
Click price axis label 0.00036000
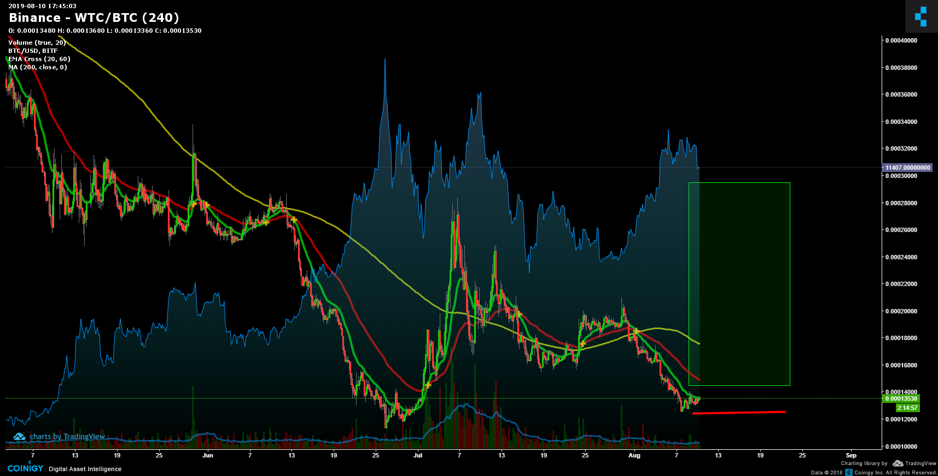click(x=901, y=94)
